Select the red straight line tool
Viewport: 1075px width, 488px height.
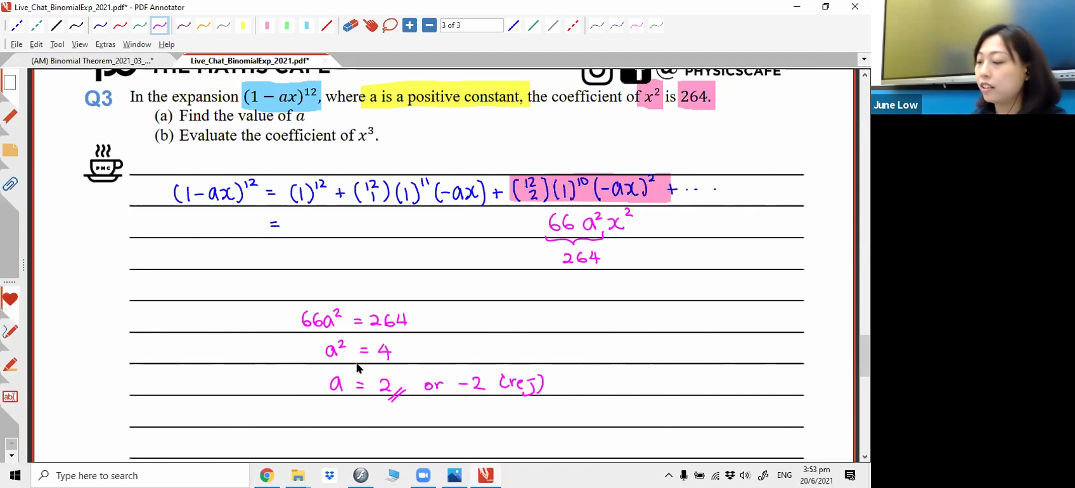[326, 26]
